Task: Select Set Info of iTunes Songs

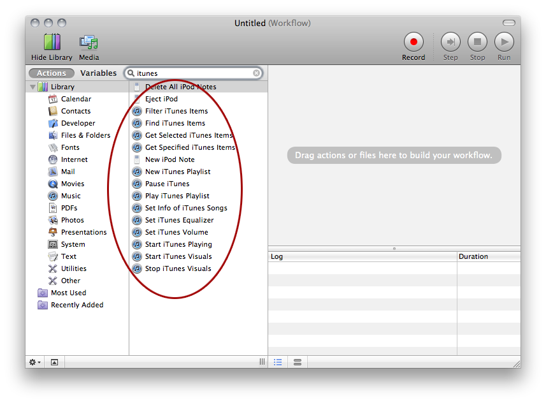Action: (199, 208)
